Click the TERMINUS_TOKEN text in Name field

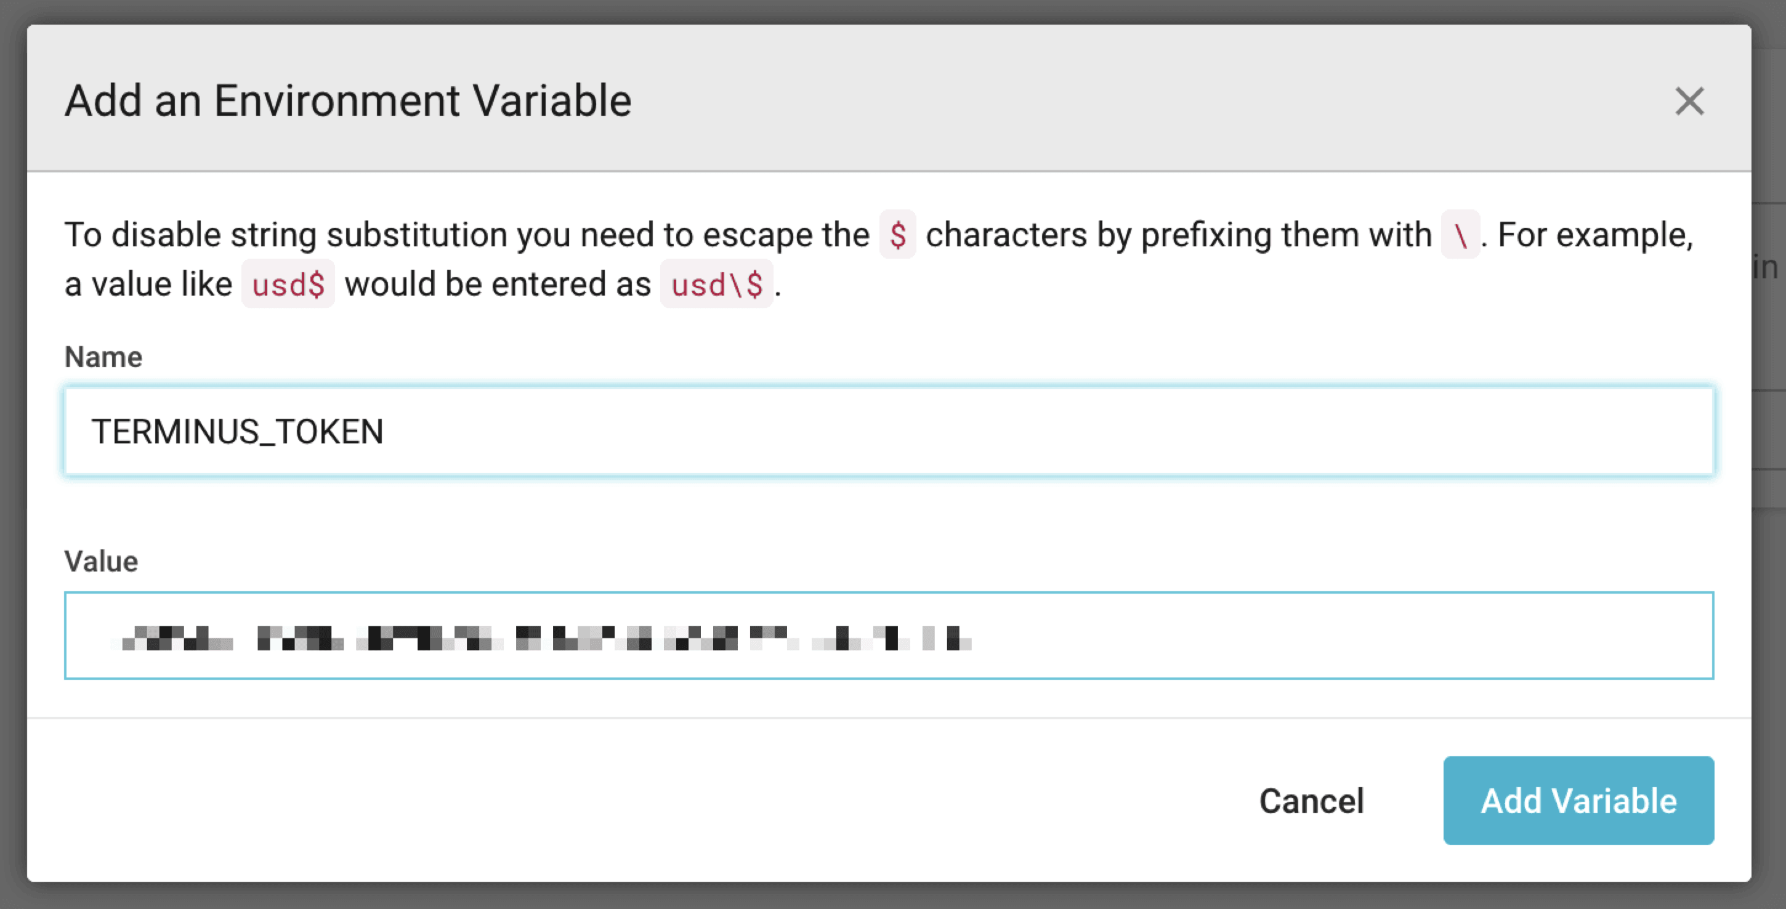(237, 431)
